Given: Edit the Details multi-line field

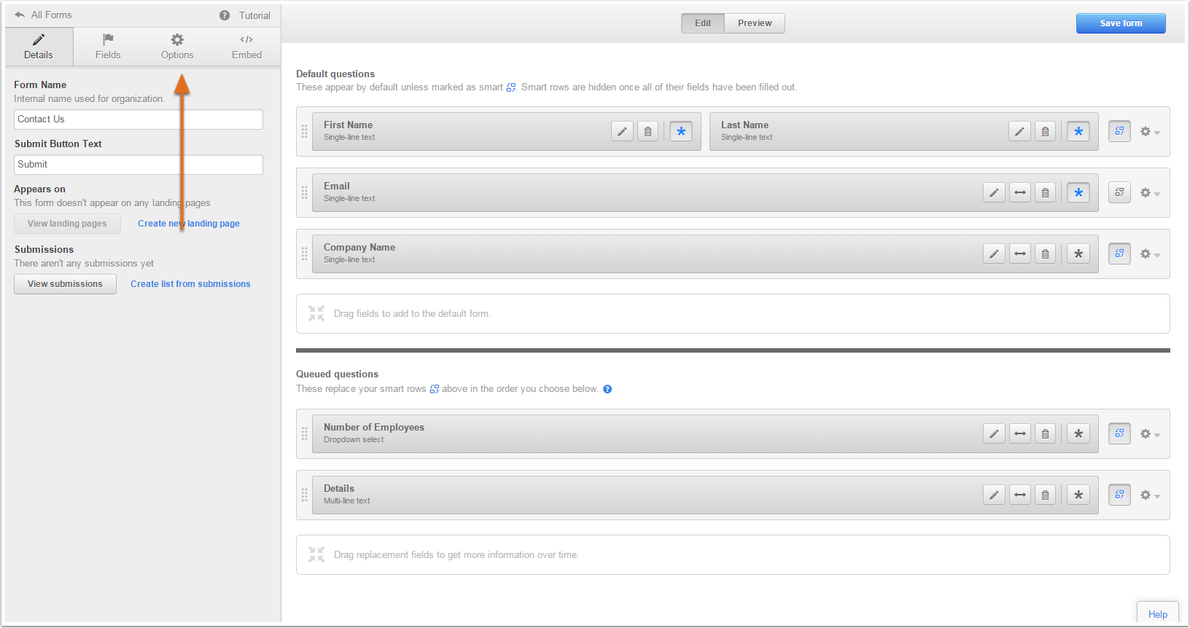Looking at the screenshot, I should click(994, 495).
